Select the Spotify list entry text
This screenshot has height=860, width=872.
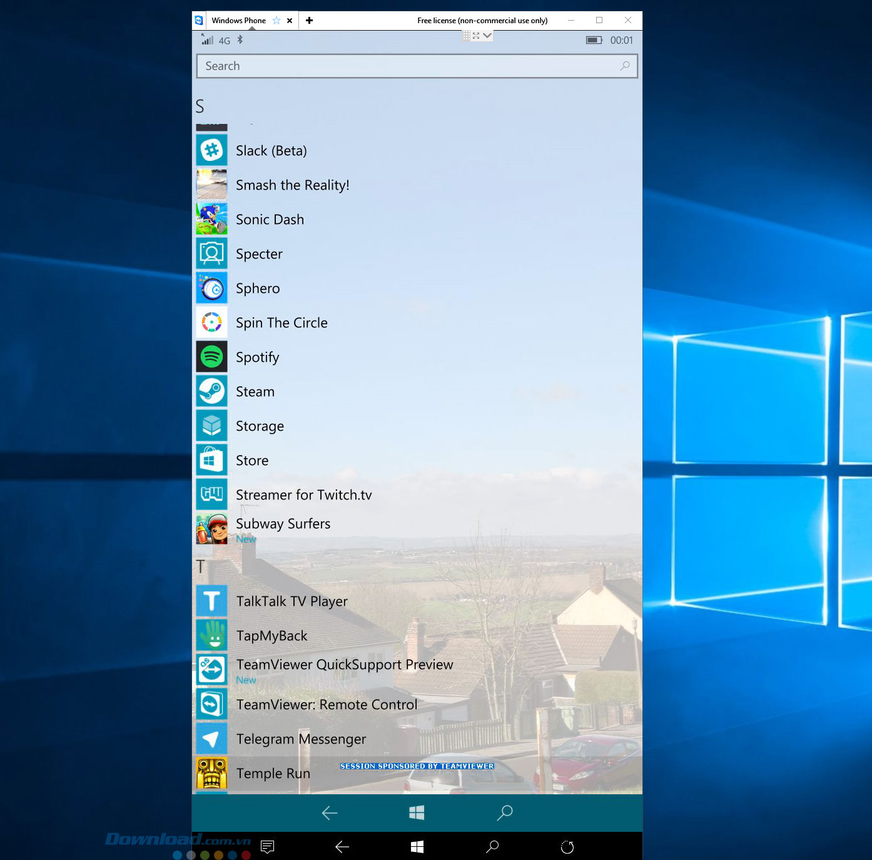[257, 357]
